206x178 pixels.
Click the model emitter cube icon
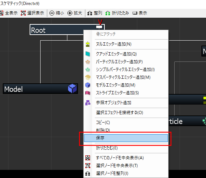coord(88,85)
